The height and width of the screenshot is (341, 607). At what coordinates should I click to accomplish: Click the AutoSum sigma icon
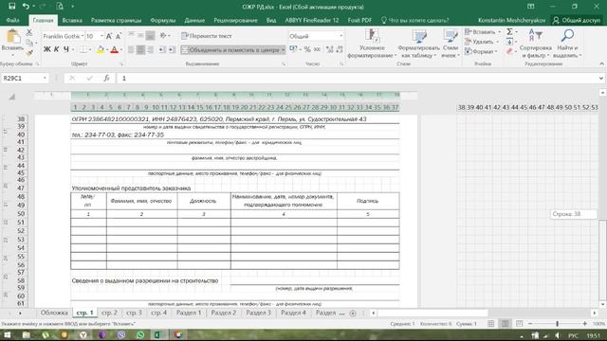(x=510, y=32)
